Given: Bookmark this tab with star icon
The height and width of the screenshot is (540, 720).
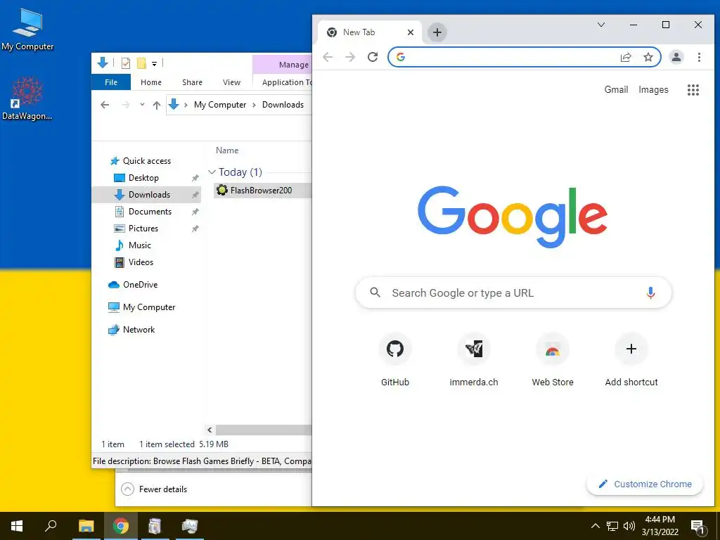Looking at the screenshot, I should tap(648, 57).
